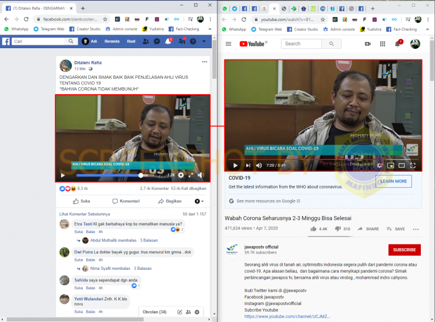Viewport: 435px width, 322px height.
Task: Click Lihat Komentar Sebelumnya link
Action: point(84,214)
